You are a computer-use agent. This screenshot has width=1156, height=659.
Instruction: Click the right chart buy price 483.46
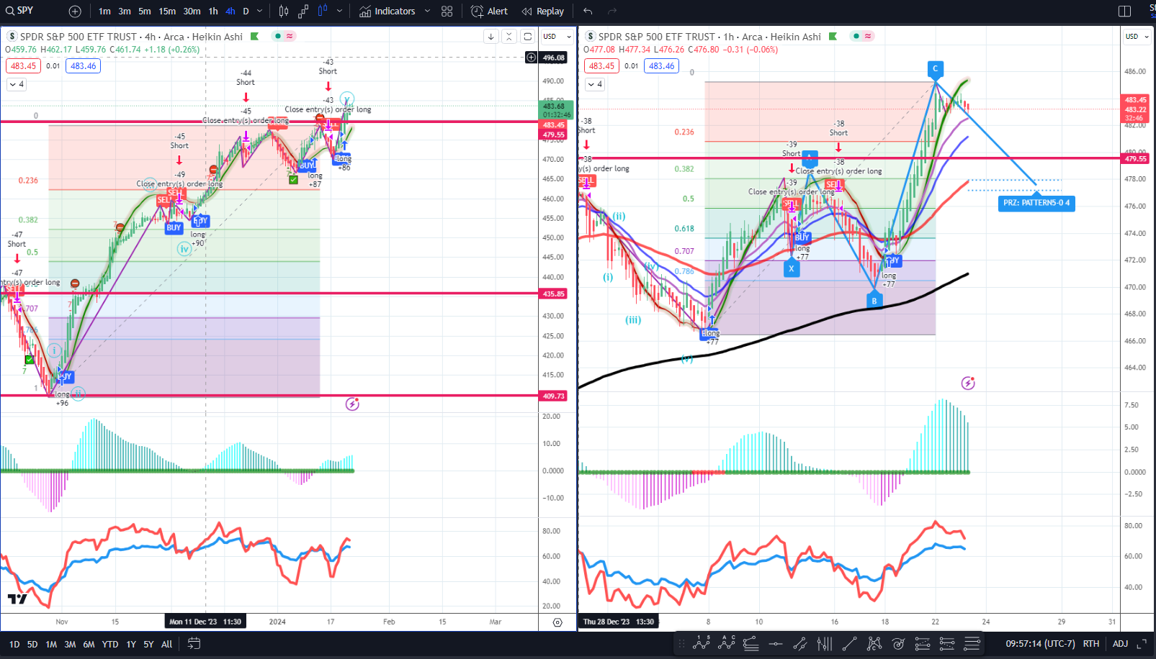click(x=662, y=66)
